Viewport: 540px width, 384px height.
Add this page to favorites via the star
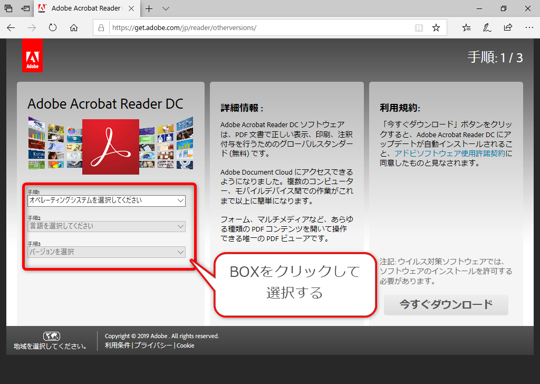pyautogui.click(x=436, y=27)
